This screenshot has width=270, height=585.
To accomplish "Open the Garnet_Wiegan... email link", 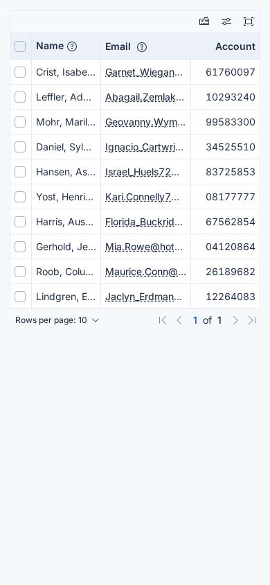I will pos(144,72).
